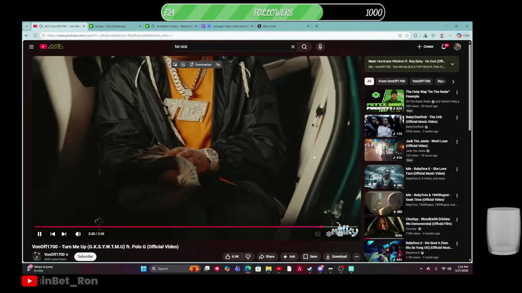This screenshot has height=293, width=522.
Task: Share the VonOff1700 video
Action: pos(267,256)
